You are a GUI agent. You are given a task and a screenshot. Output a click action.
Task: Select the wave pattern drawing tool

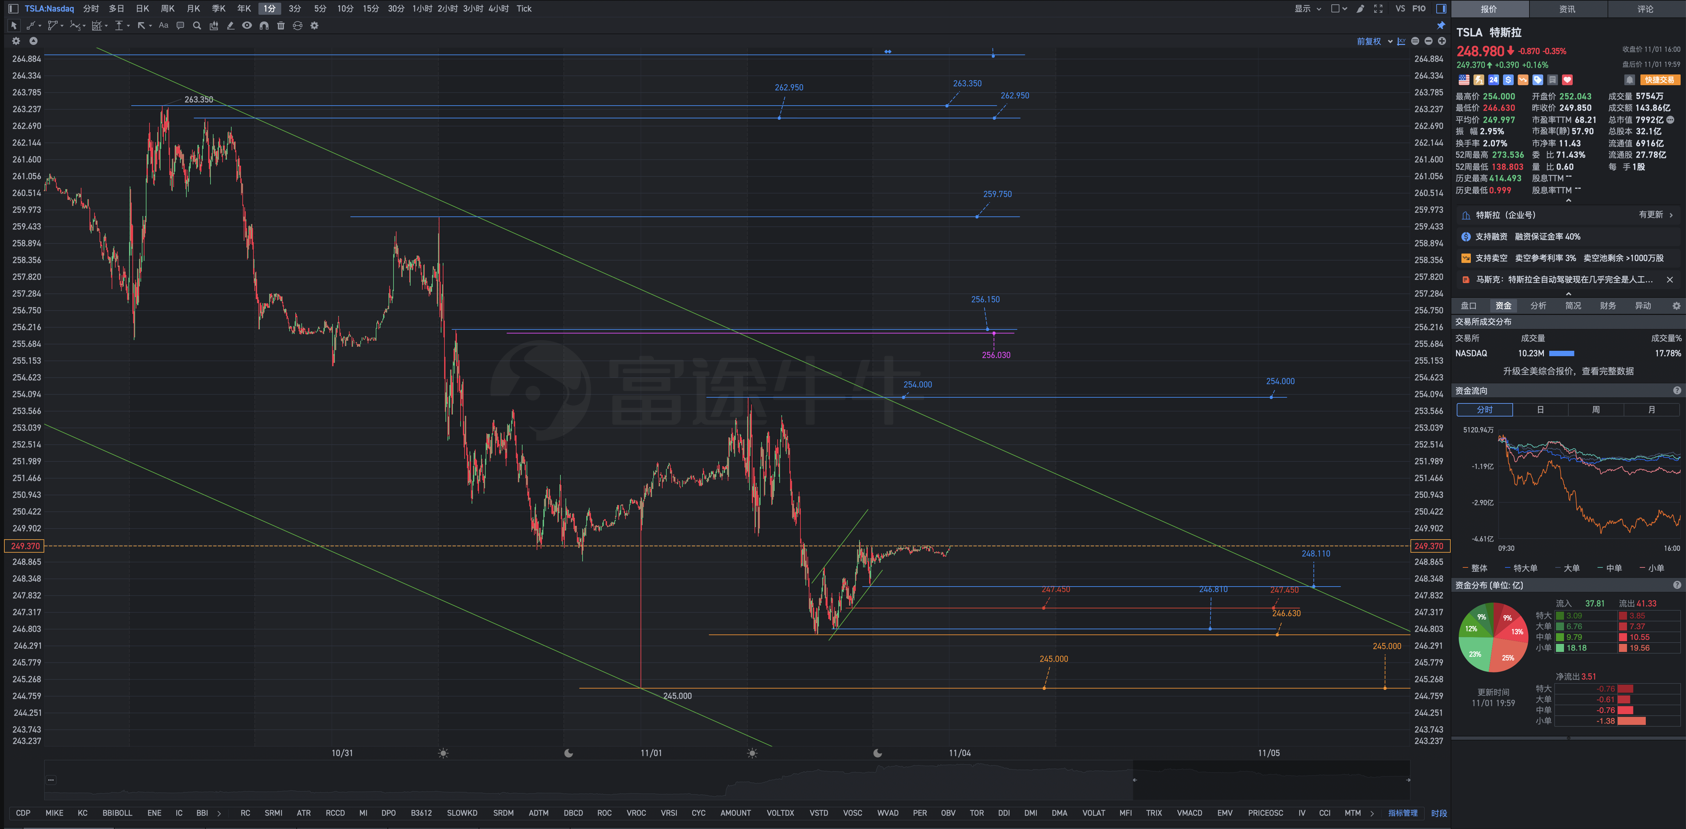click(x=75, y=25)
